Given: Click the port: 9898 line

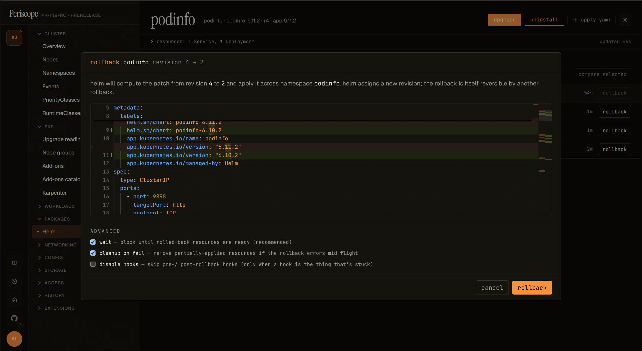Looking at the screenshot, I should pos(146,197).
